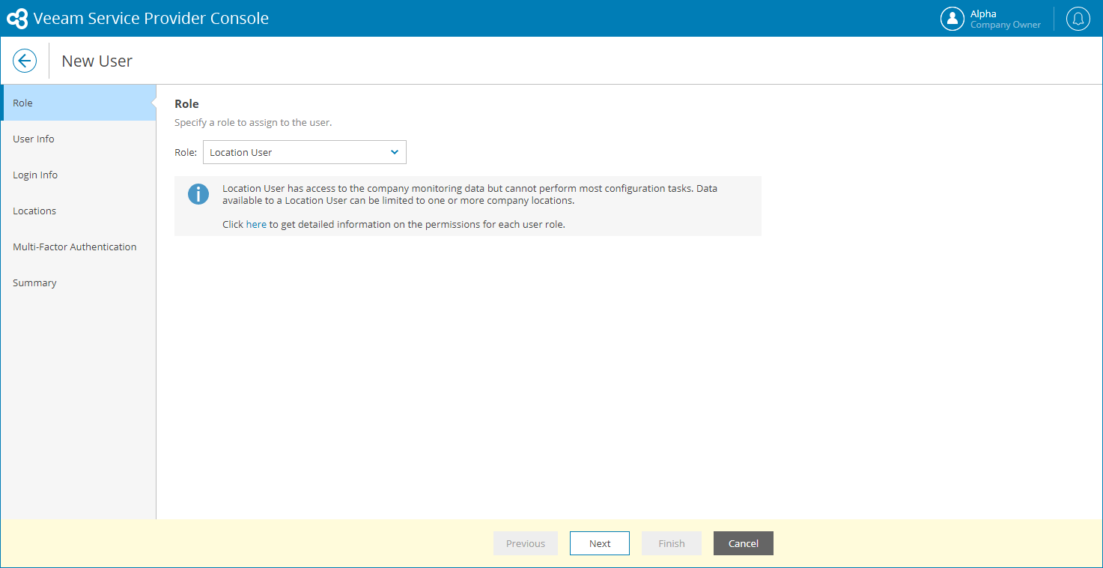Viewport: 1103px width, 568px height.
Task: Click the New User page title
Action: 97,61
